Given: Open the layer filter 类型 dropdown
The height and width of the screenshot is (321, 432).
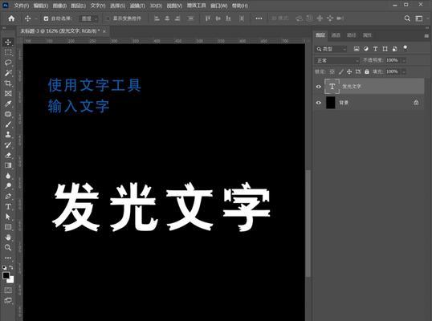Looking at the screenshot, I should (331, 49).
